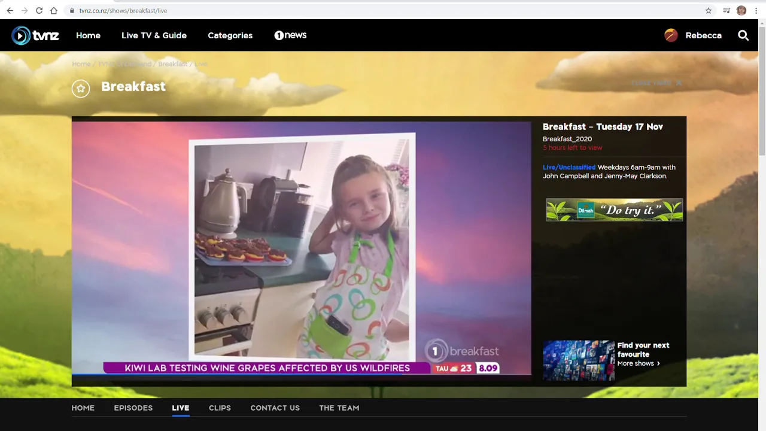Click Rebecca's profile avatar icon
This screenshot has height=431, width=766.
point(671,35)
